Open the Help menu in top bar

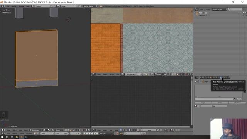click(x=28, y=6)
